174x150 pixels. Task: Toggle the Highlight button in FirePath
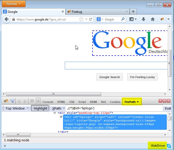(40, 108)
